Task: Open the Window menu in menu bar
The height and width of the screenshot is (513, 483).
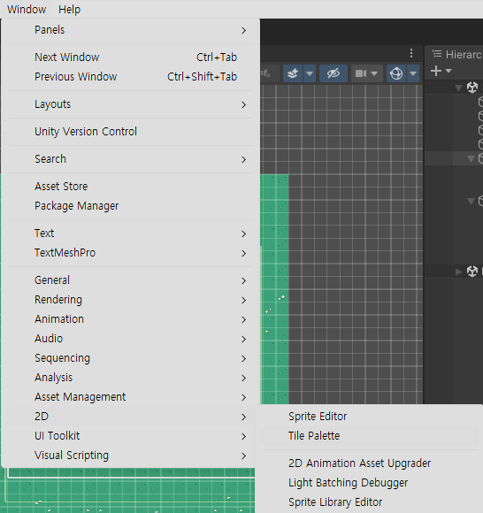Action: click(27, 9)
